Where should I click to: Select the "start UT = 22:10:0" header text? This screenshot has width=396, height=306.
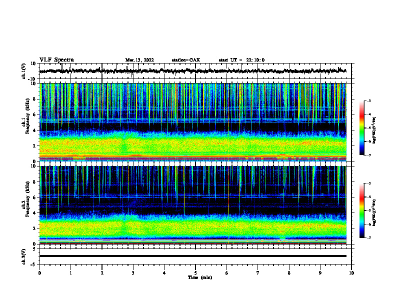point(241,60)
